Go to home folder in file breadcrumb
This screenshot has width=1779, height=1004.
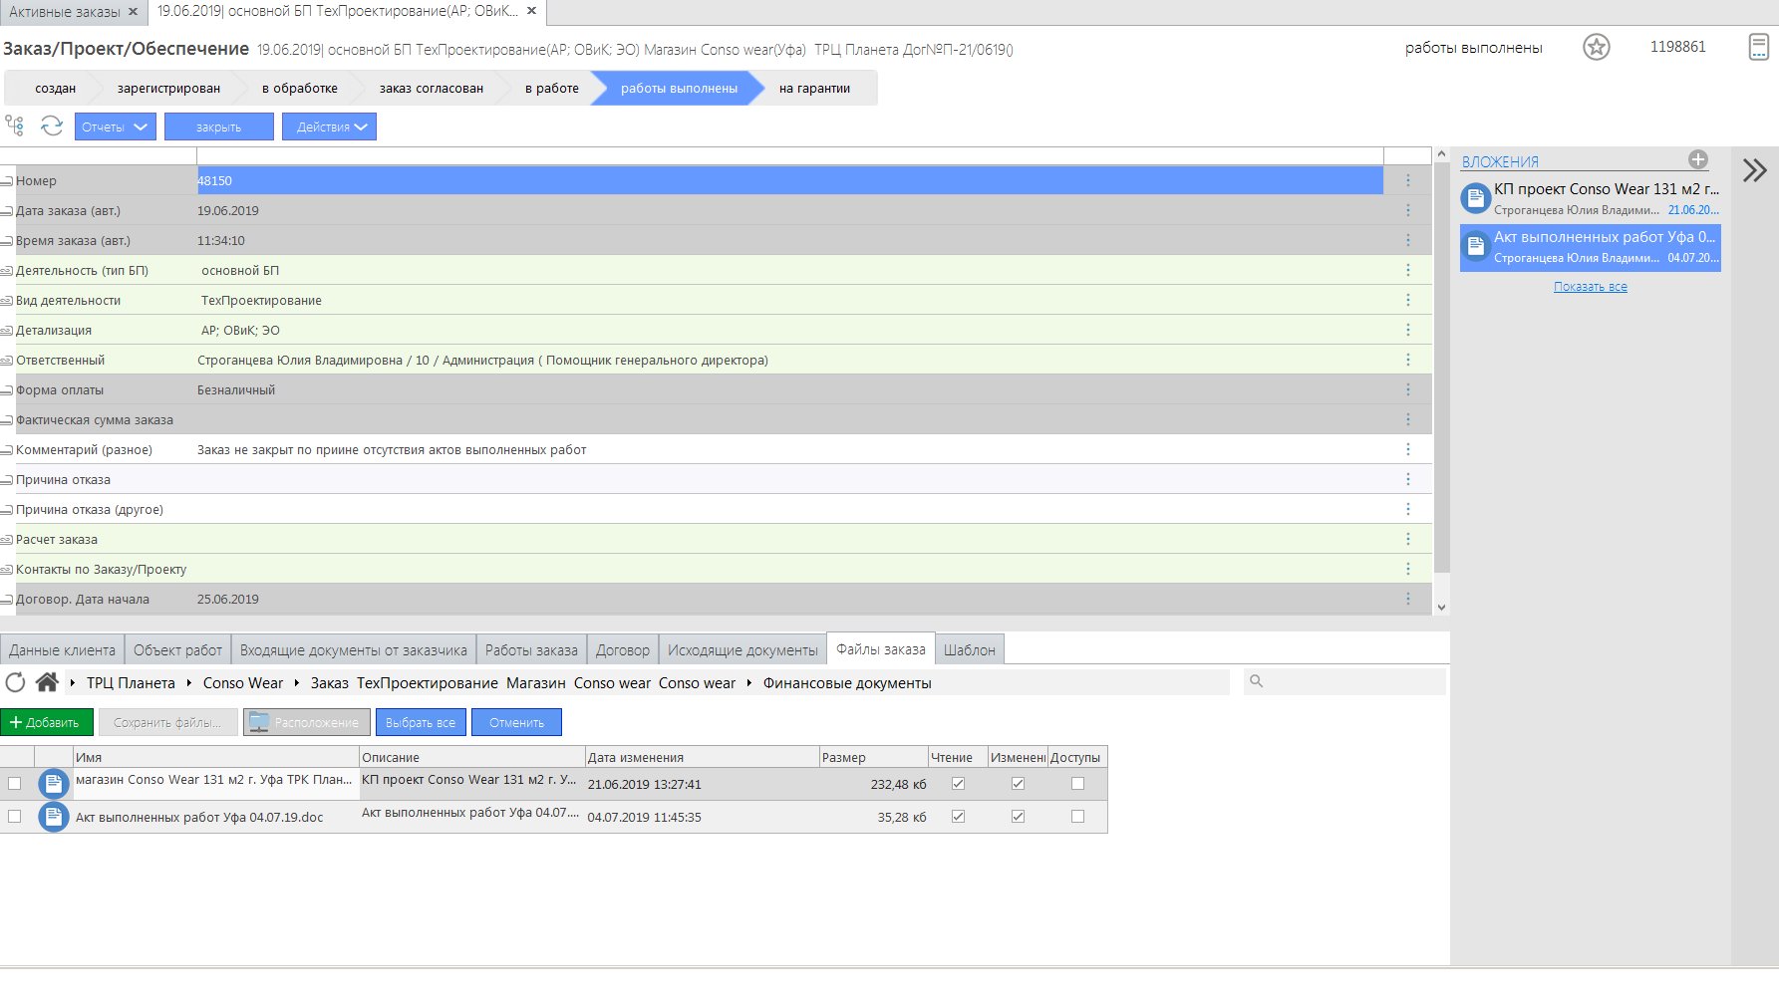(x=46, y=682)
